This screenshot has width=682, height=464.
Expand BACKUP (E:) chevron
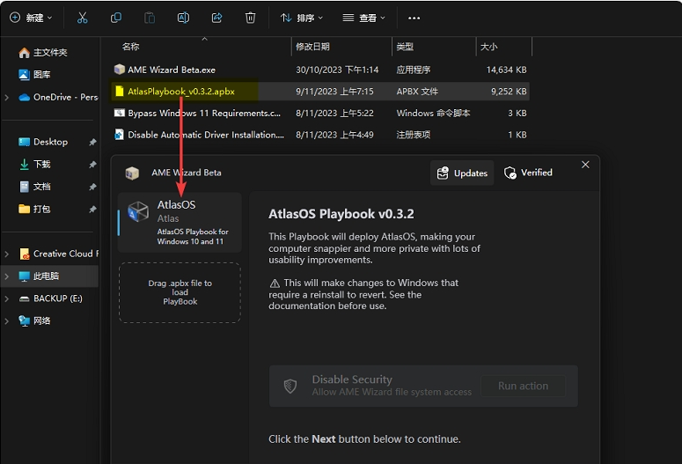6,298
